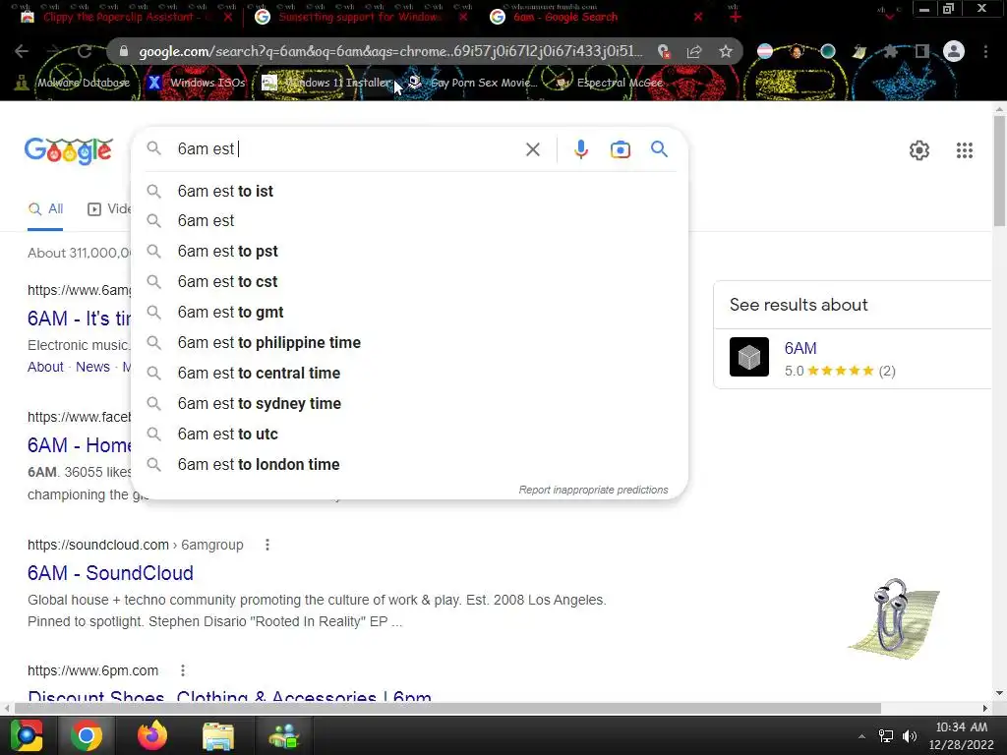The width and height of the screenshot is (1007, 755).
Task: Open the 6AM - SoundCloud result
Action: point(110,573)
